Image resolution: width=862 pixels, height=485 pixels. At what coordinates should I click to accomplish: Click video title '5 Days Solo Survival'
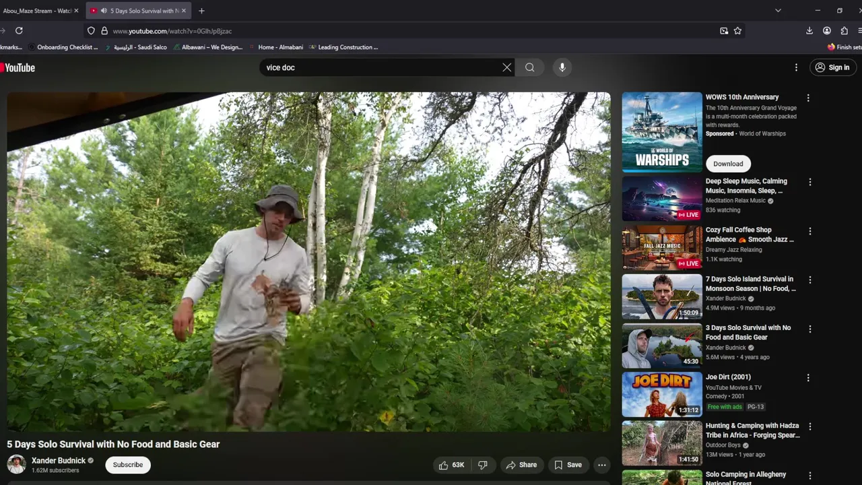(113, 445)
